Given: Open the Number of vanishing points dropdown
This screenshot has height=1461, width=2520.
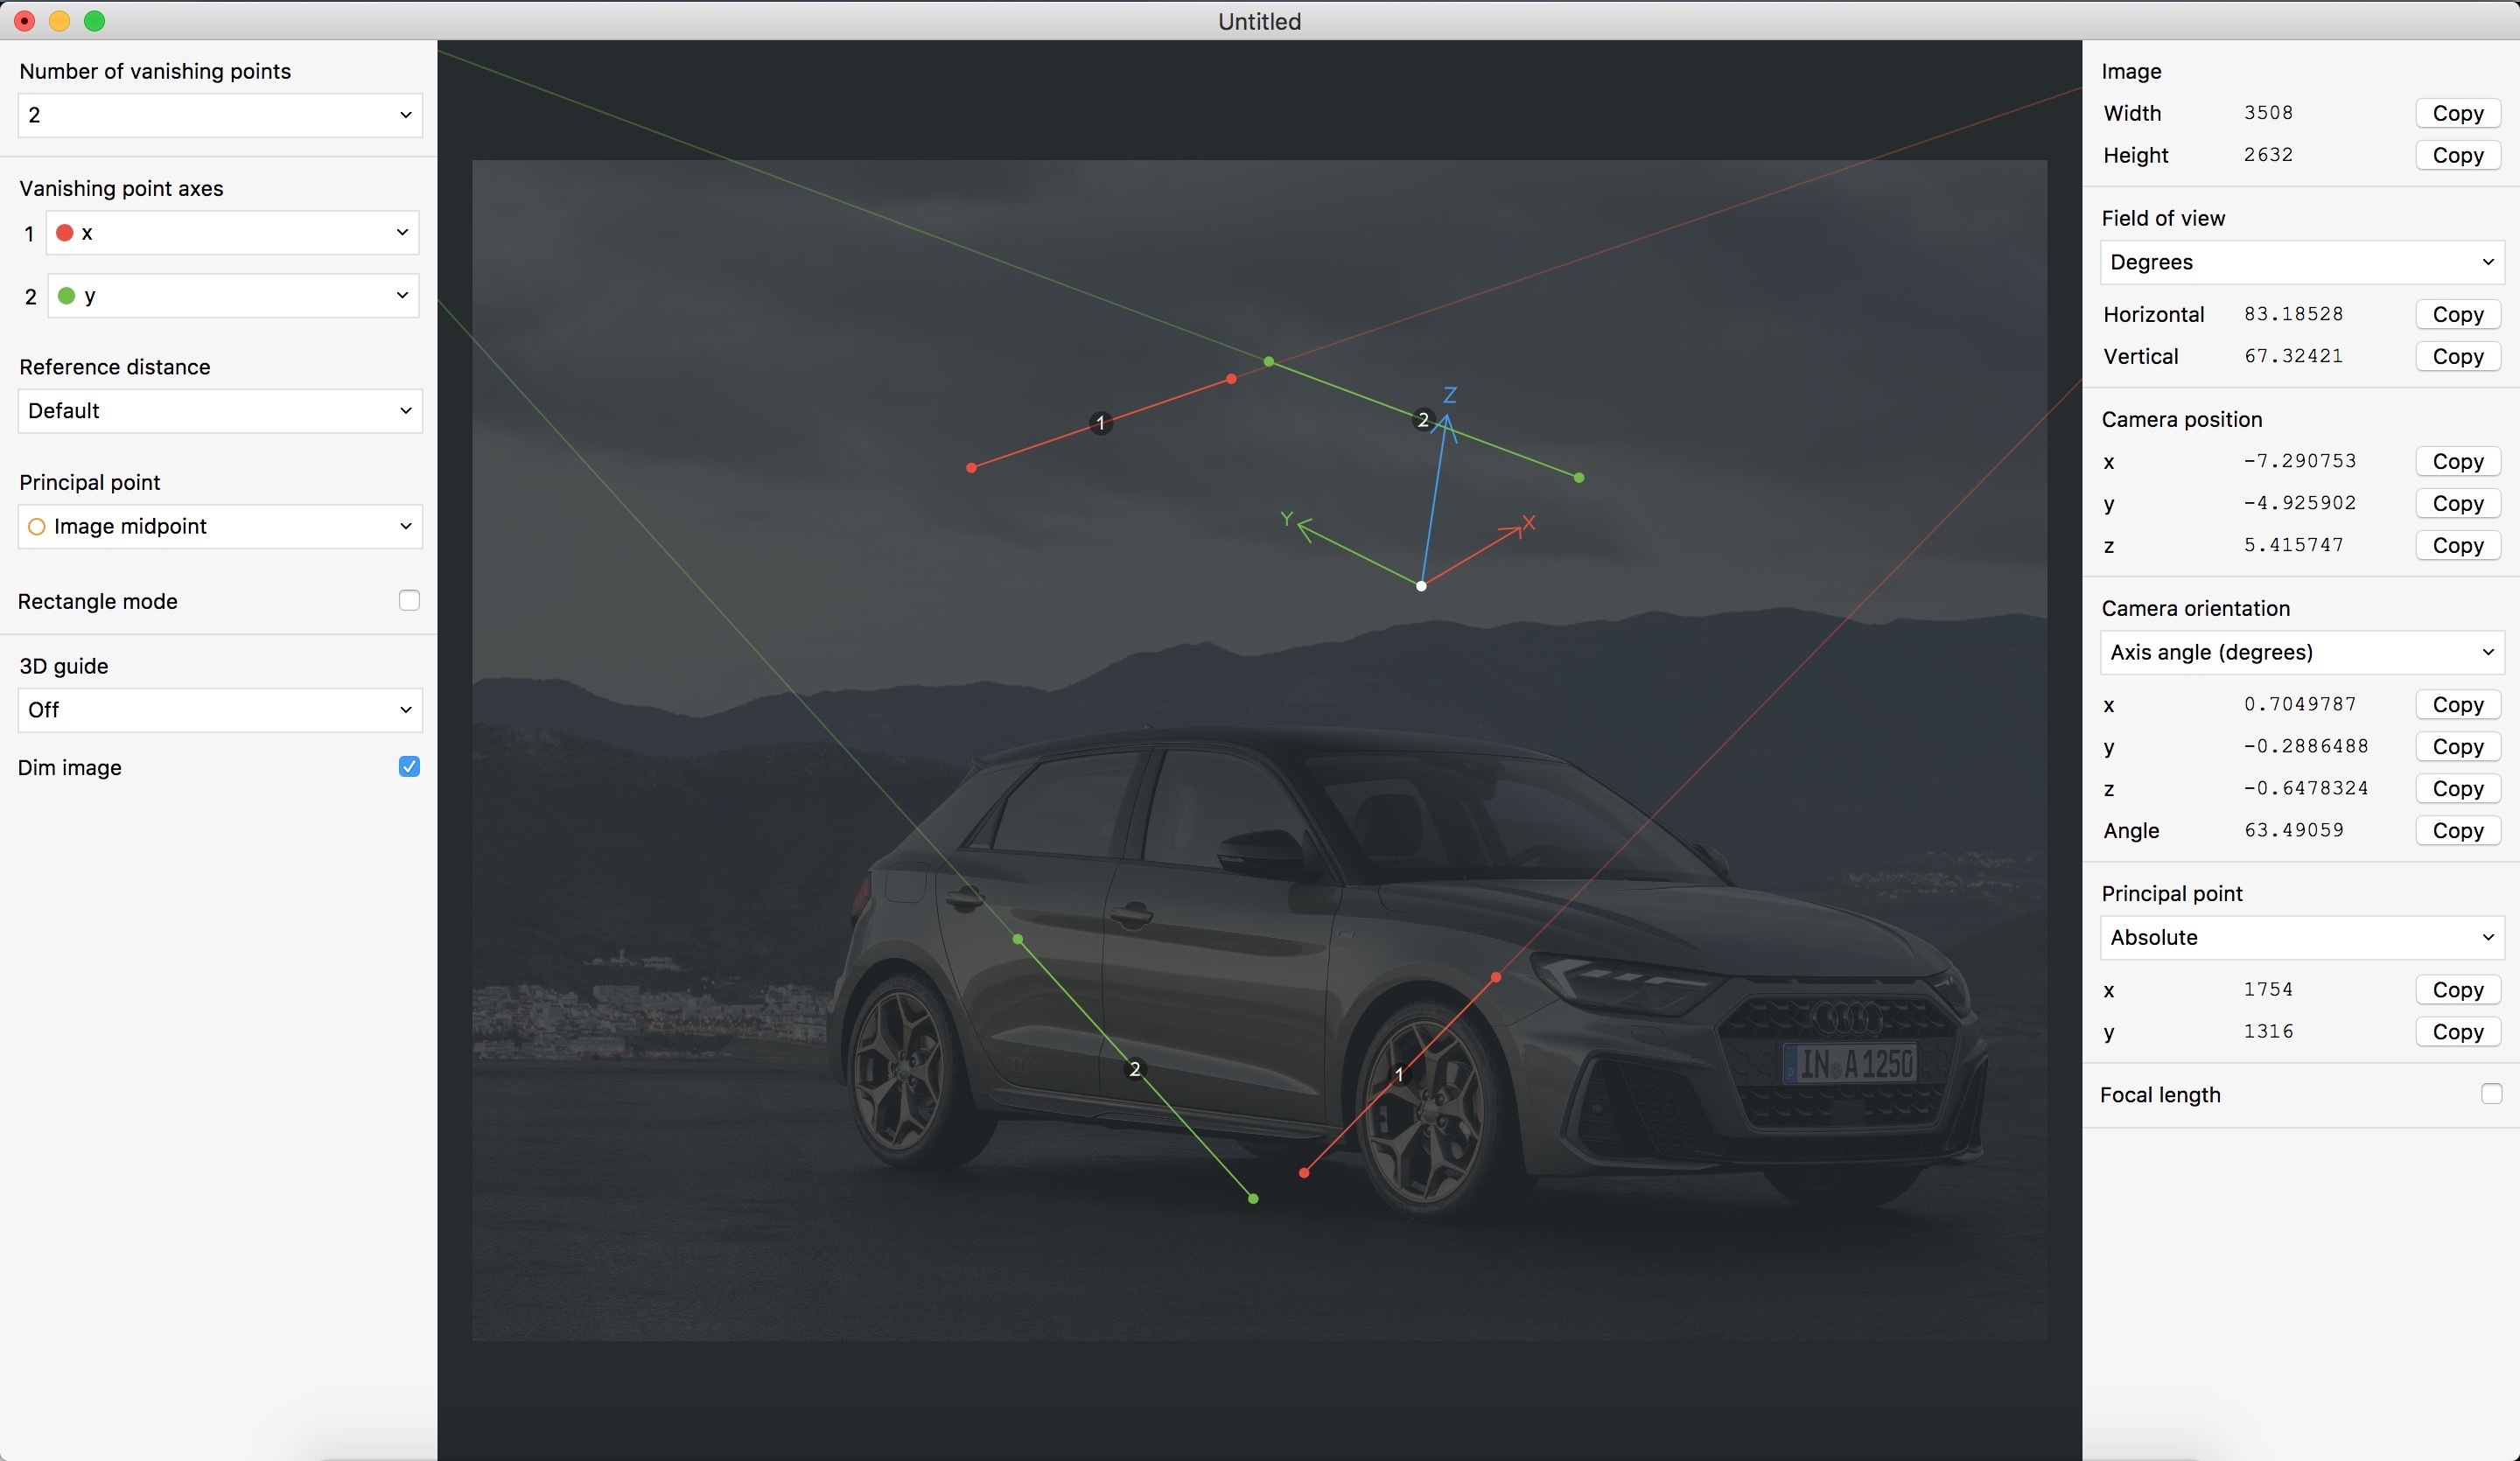Looking at the screenshot, I should pos(220,115).
